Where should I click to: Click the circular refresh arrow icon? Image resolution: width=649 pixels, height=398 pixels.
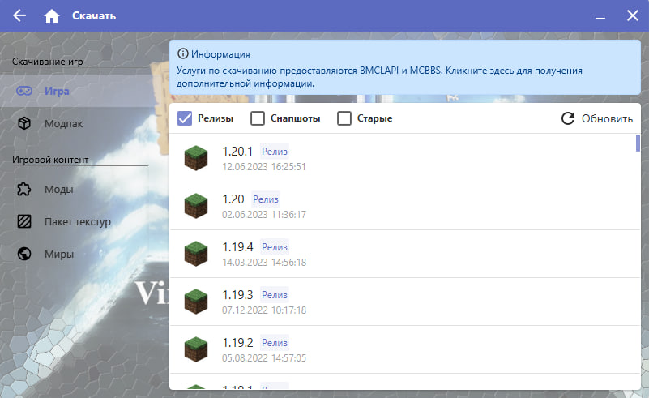click(x=568, y=118)
